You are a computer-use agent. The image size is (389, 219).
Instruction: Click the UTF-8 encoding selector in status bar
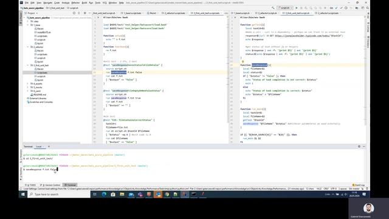[x=334, y=189]
